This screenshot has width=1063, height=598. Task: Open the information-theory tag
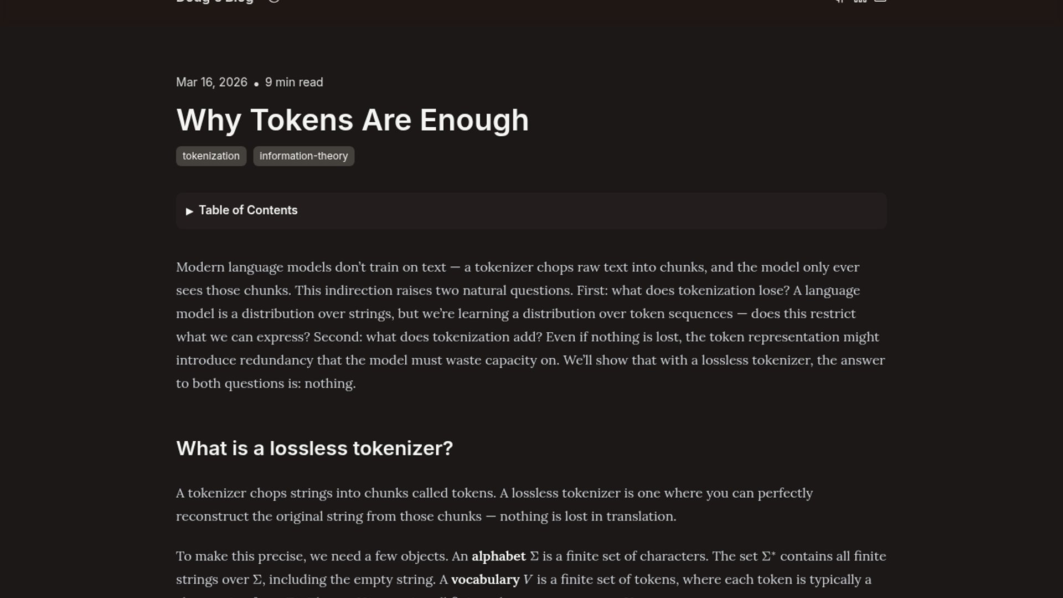coord(303,156)
